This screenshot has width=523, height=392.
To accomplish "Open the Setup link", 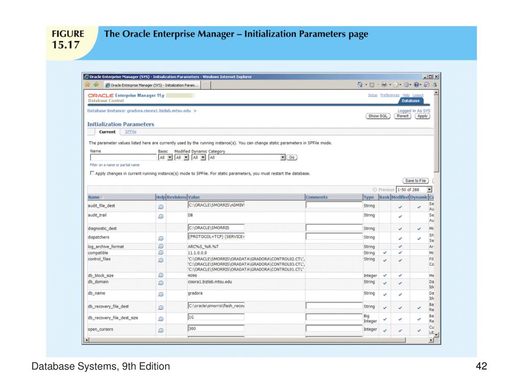I will click(x=372, y=95).
